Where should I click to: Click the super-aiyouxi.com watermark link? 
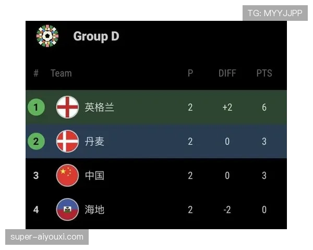point(47,237)
